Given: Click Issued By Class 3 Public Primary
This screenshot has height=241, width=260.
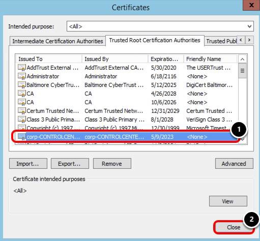Looking at the screenshot, I should (114, 119).
